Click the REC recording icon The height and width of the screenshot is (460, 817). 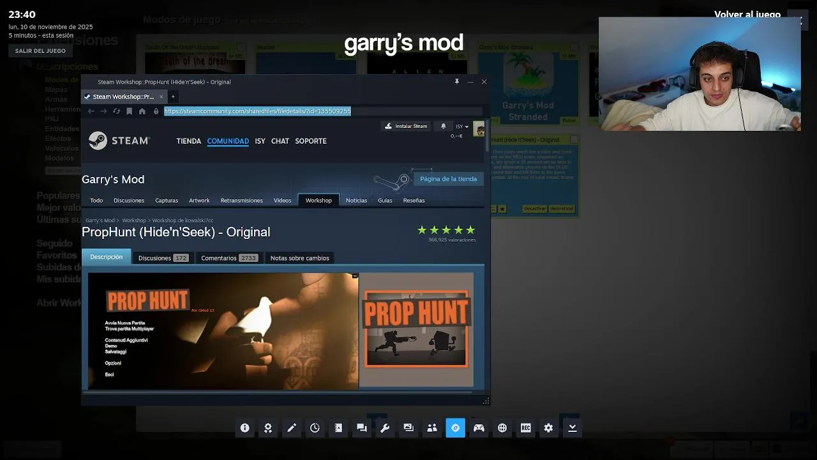pos(525,428)
